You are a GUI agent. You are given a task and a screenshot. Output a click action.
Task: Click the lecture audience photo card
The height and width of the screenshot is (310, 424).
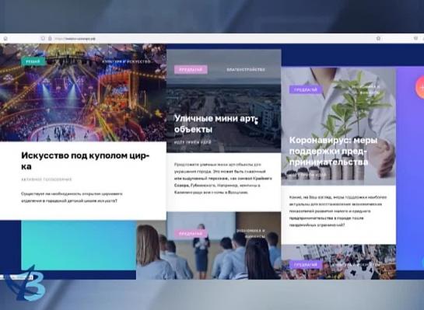pyautogui.click(x=208, y=246)
